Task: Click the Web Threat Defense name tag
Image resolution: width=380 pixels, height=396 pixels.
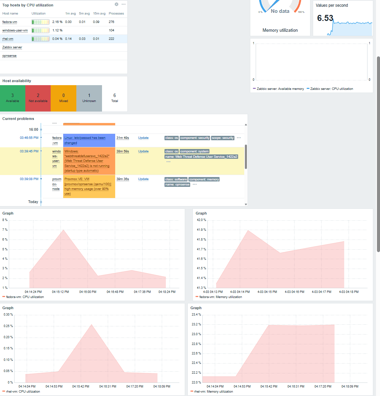Action: click(x=201, y=157)
